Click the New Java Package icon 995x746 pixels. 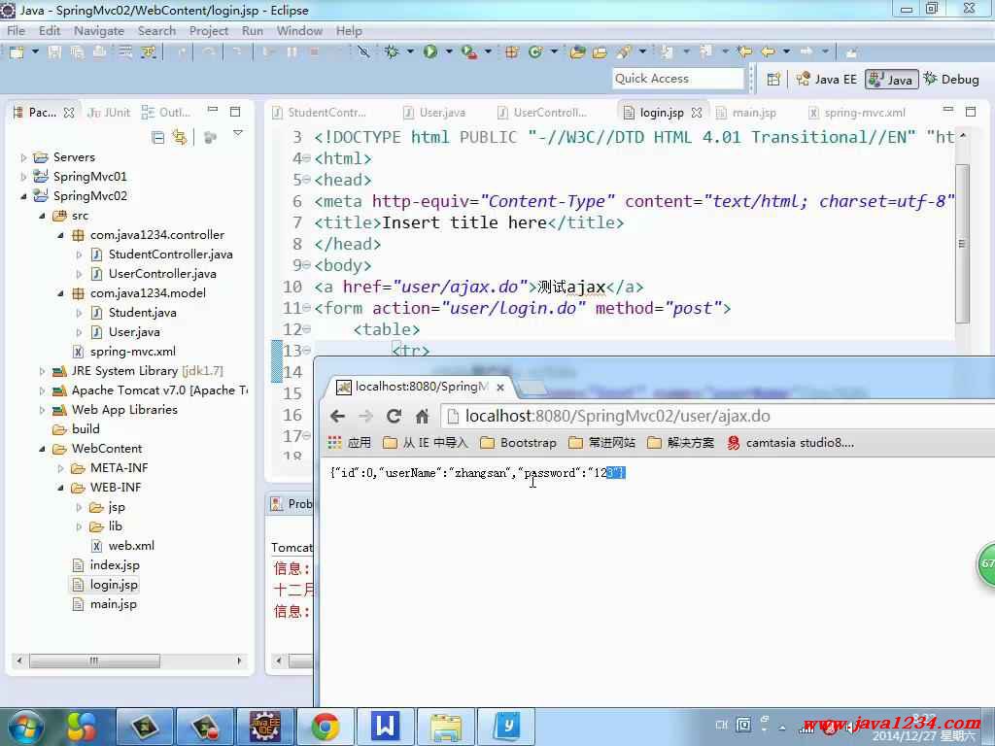511,52
